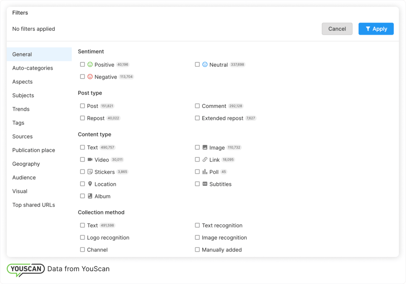Click the chain link icon beside Link
Image resolution: width=406 pixels, height=284 pixels.
click(x=205, y=160)
